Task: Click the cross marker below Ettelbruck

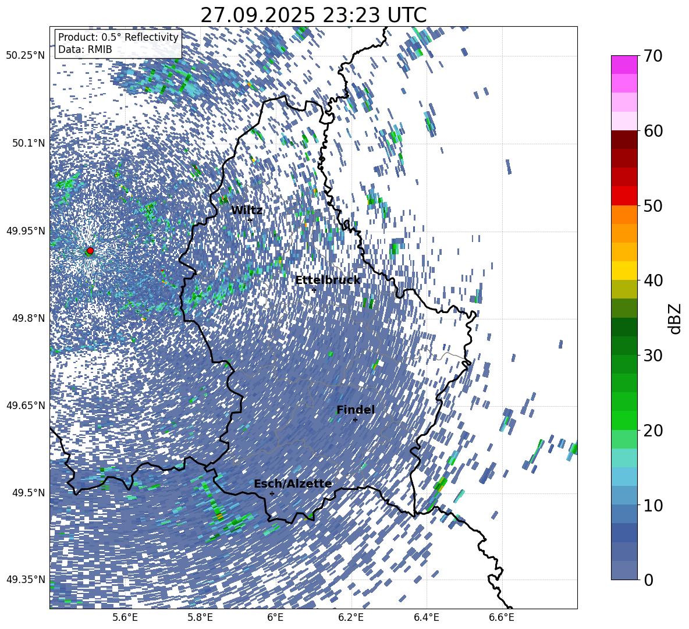Action: [x=314, y=290]
